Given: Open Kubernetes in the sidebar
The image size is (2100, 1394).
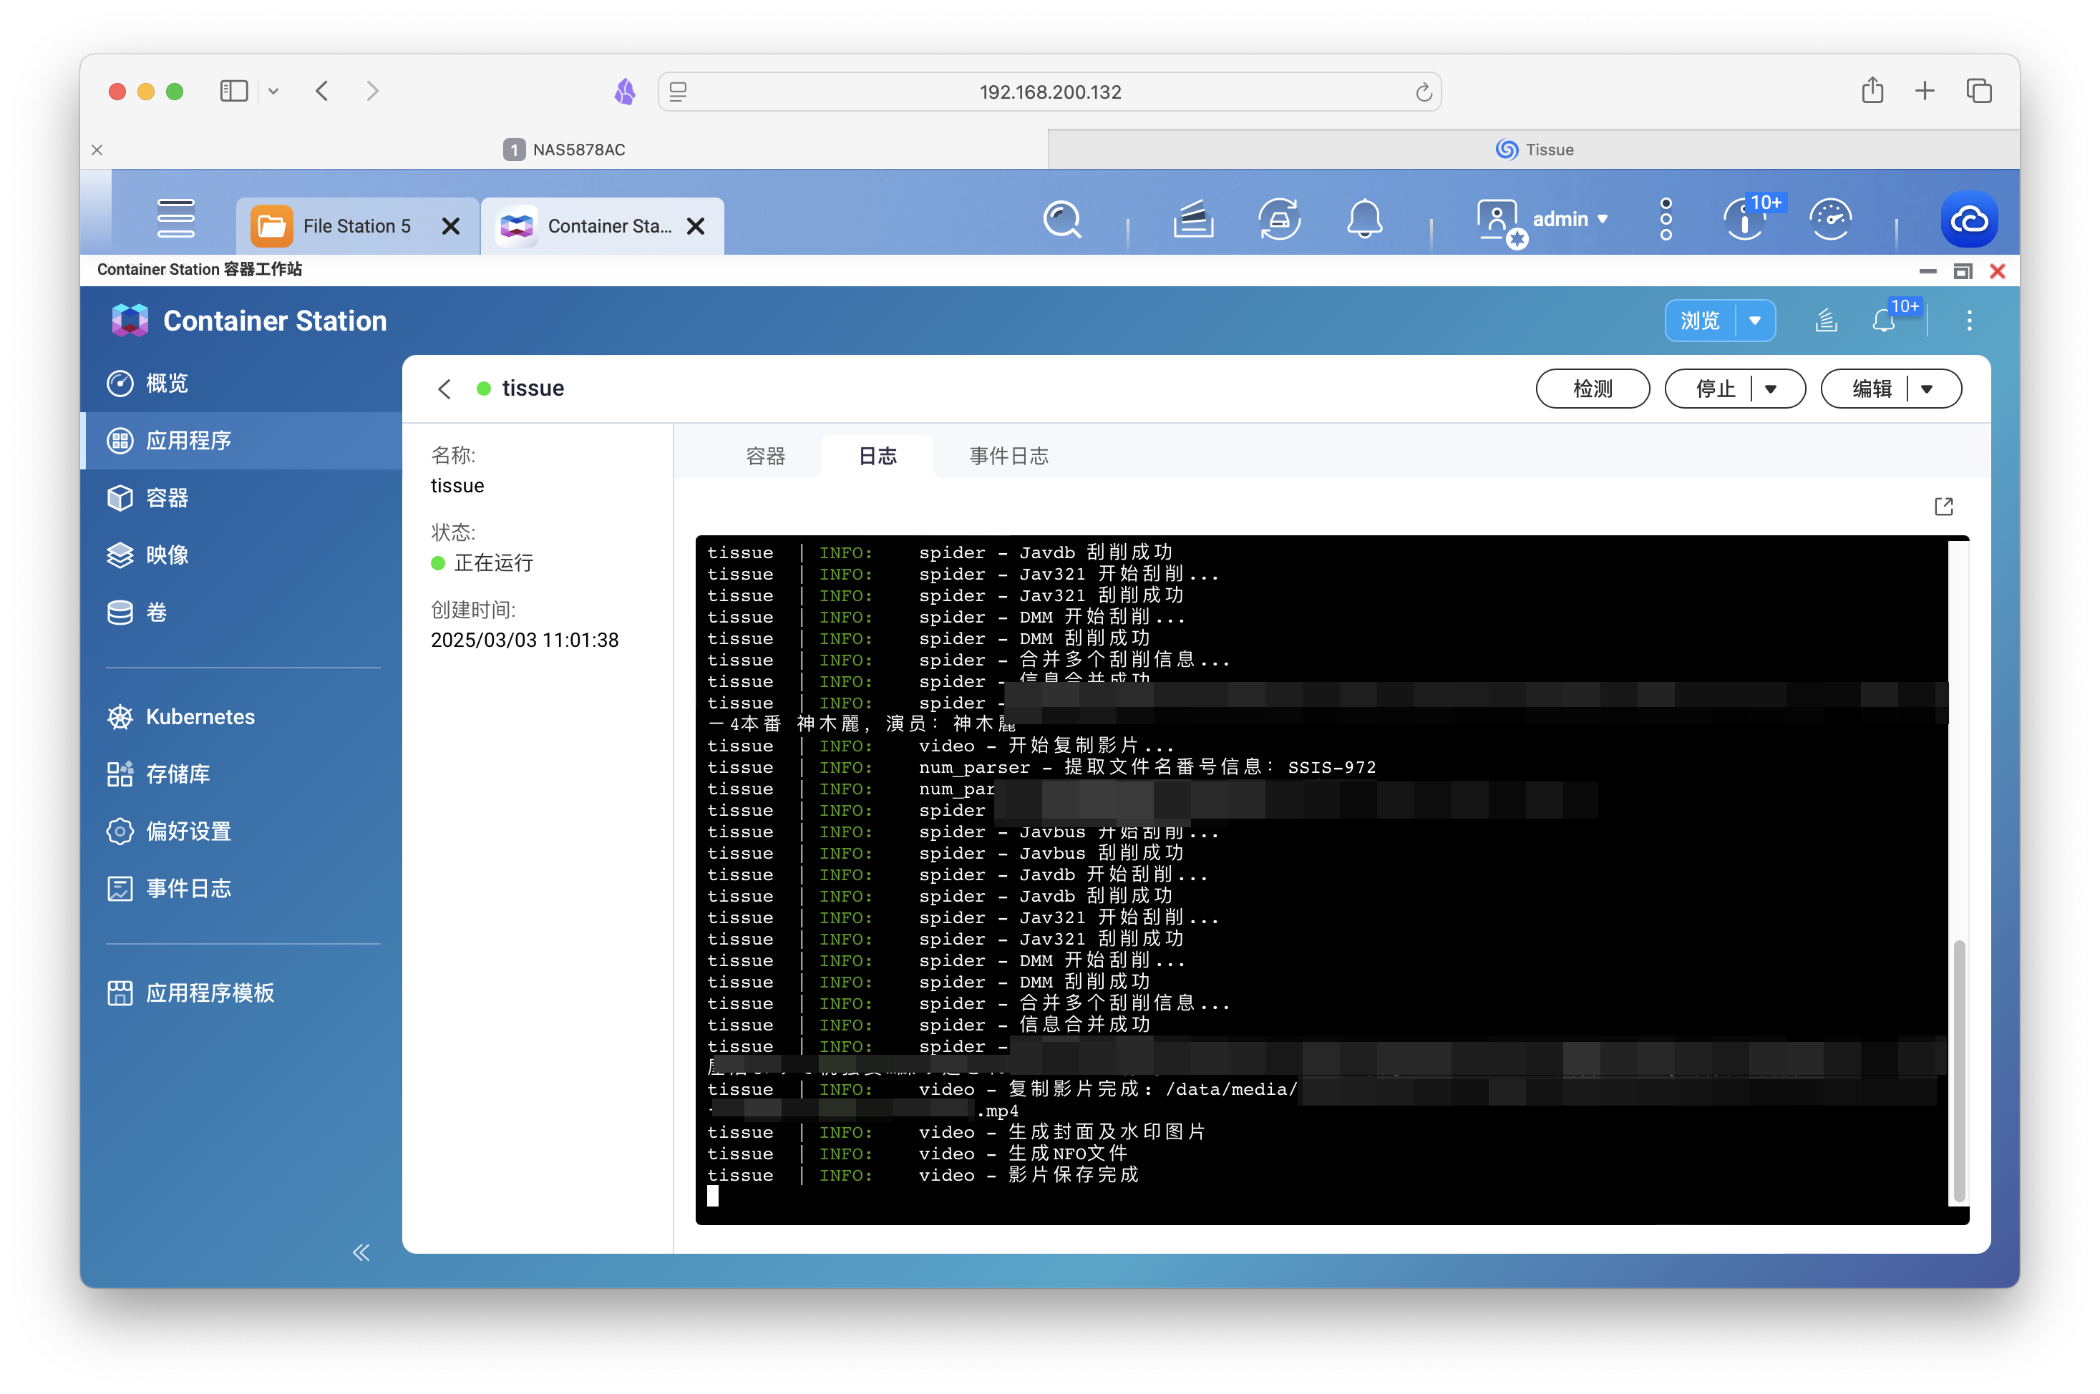Looking at the screenshot, I should [241, 718].
